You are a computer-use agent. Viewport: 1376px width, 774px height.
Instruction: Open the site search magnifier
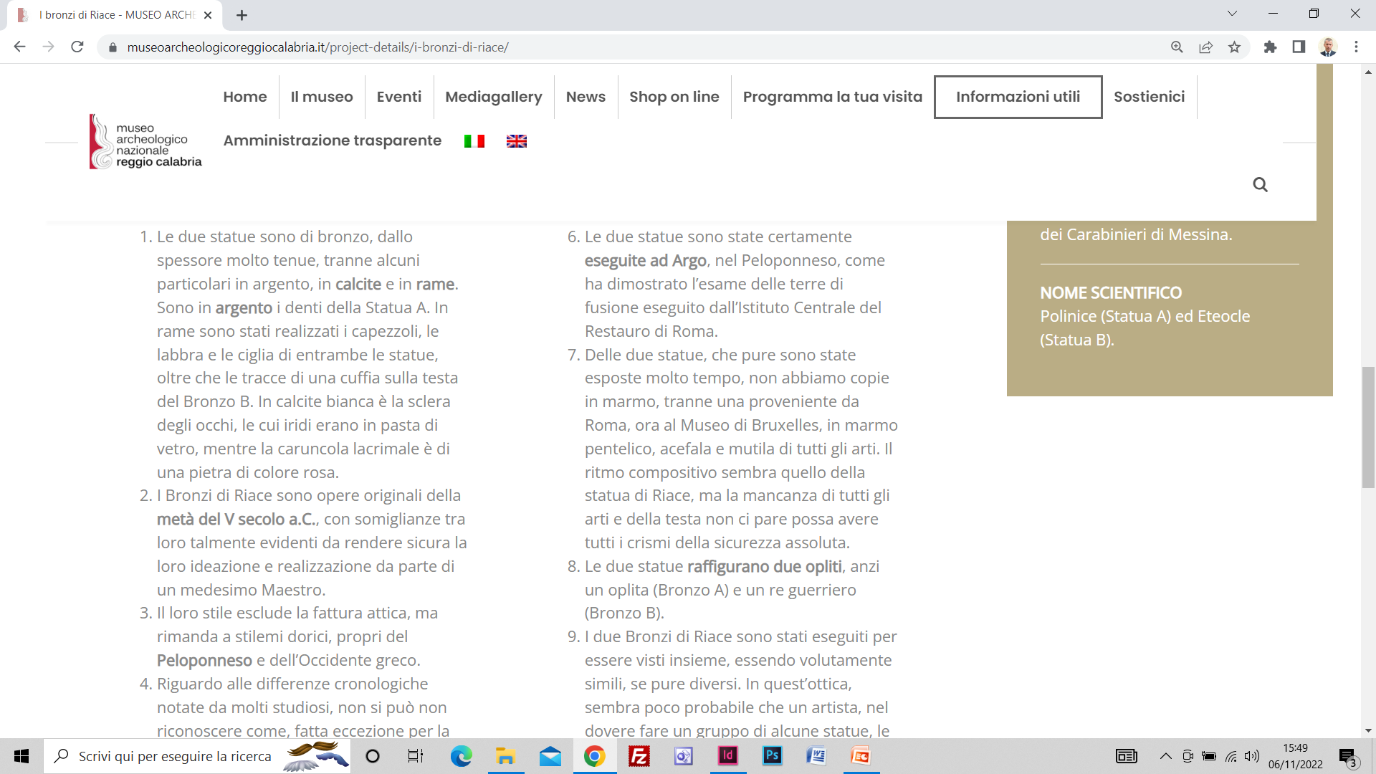1260,185
